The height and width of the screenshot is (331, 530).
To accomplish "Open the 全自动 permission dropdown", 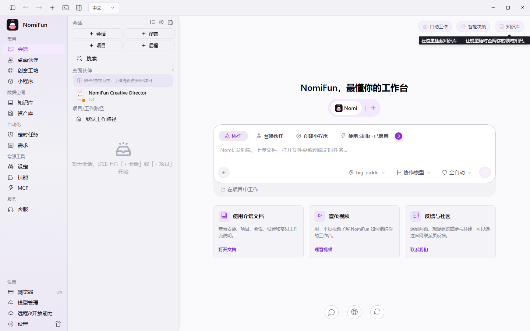I will (x=456, y=172).
